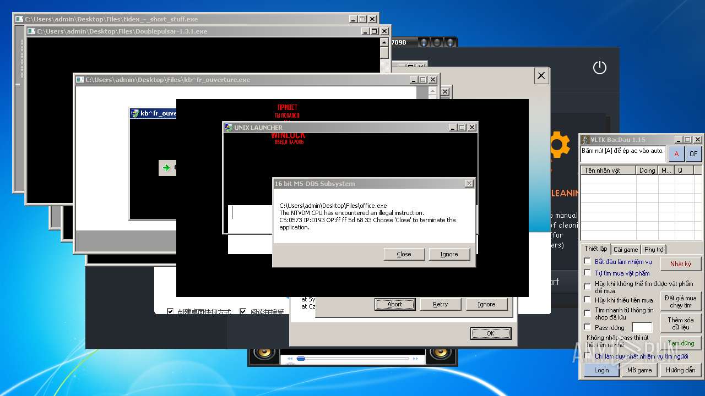Click the Retry button in the error dialog
This screenshot has height=396, width=705.
coord(441,304)
